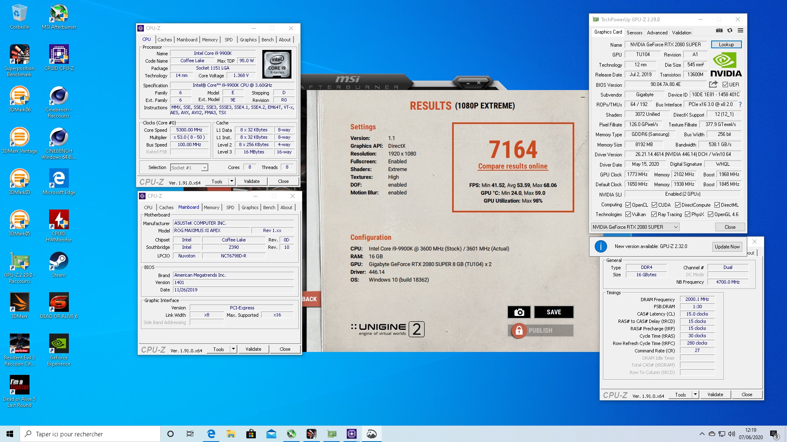The width and height of the screenshot is (787, 442).
Task: Click the Windows search box on taskbar
Action: pos(90,434)
